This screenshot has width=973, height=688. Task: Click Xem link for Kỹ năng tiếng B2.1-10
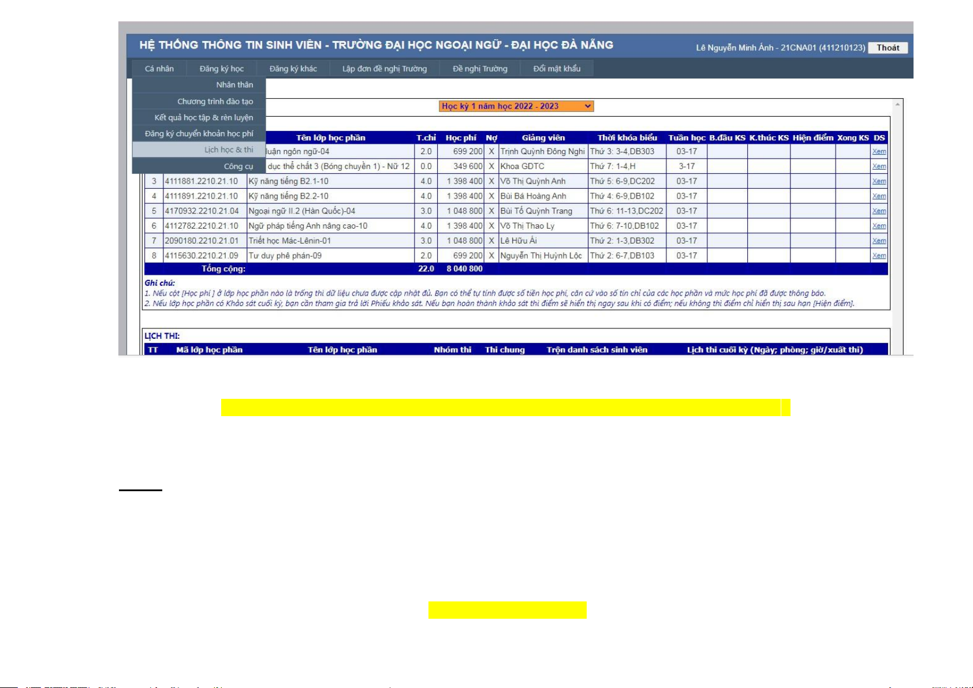(879, 181)
